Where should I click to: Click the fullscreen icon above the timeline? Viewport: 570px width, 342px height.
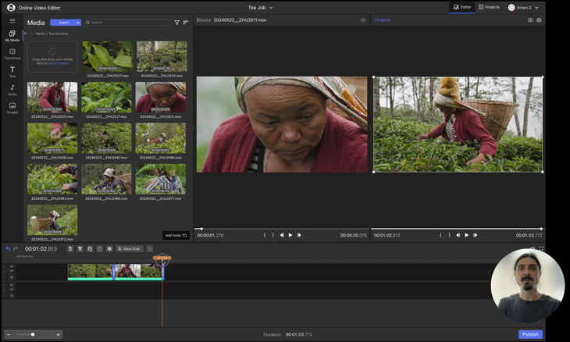click(x=541, y=248)
